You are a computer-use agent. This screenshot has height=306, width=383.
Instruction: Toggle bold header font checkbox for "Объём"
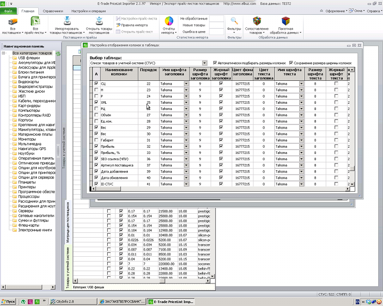[221, 115]
